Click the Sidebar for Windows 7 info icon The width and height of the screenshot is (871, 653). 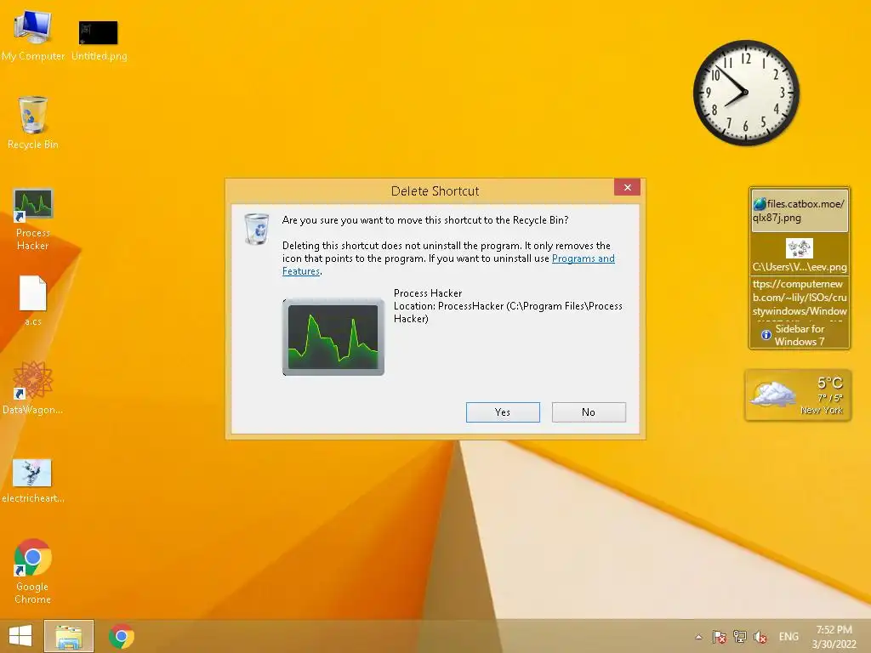pos(766,335)
